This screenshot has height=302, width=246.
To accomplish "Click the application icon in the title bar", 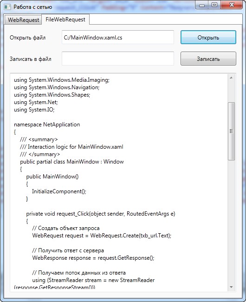I will pyautogui.click(x=7, y=7).
